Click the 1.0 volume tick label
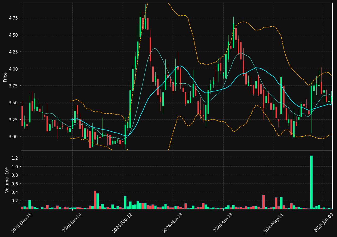The height and width of the screenshot is (237, 337). pos(15,167)
